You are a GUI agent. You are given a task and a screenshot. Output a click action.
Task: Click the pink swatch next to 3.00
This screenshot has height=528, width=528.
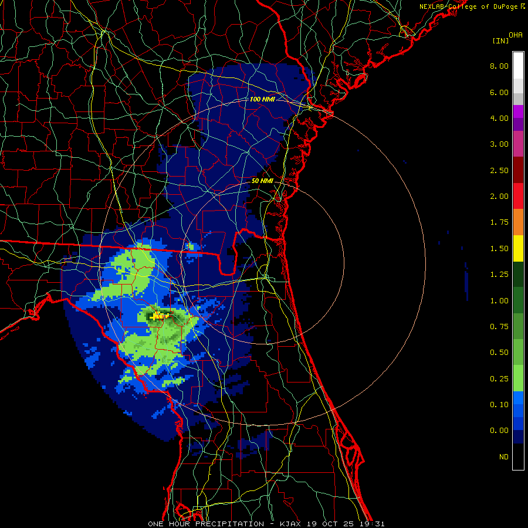point(518,144)
